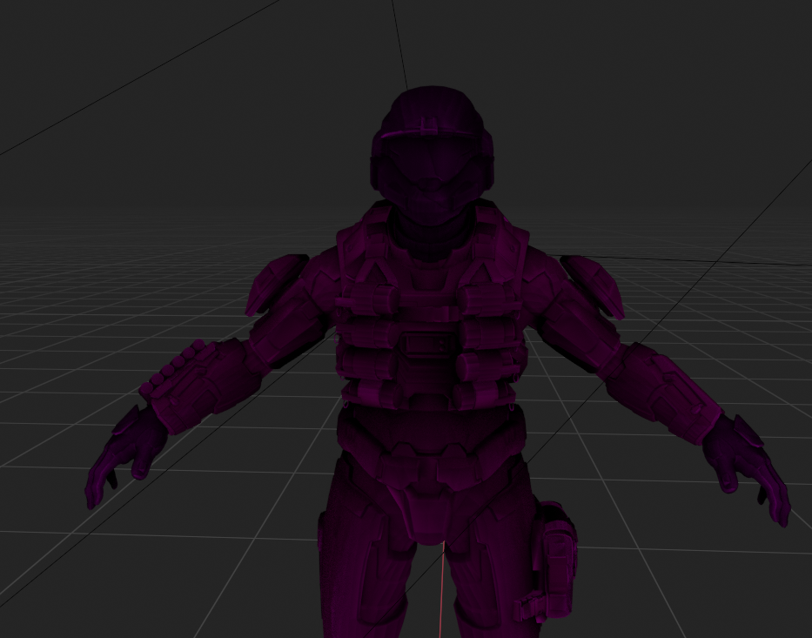Viewport: 812px width, 638px height.
Task: Select the red vertical axis line below model
Action: pos(442,589)
